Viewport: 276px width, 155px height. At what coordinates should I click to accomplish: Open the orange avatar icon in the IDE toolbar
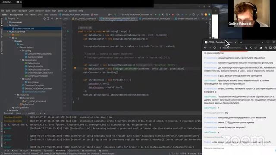tap(206, 15)
